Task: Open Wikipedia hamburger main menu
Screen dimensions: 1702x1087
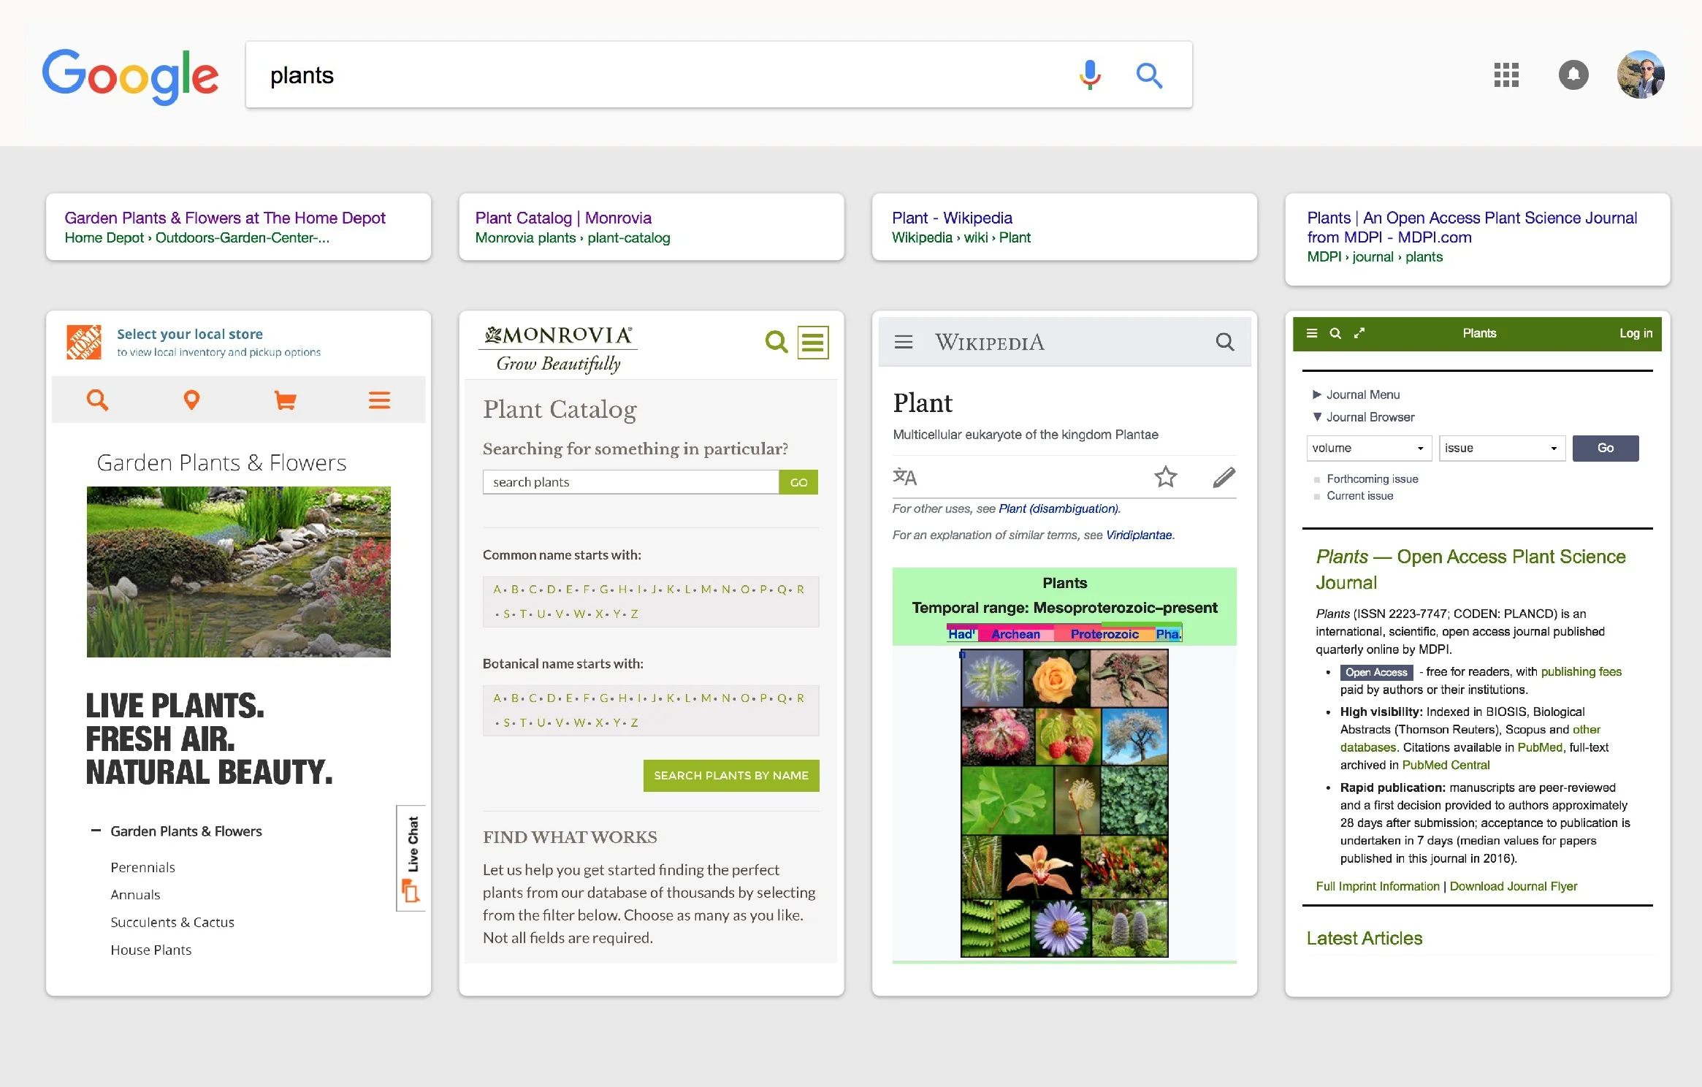Action: coord(904,342)
